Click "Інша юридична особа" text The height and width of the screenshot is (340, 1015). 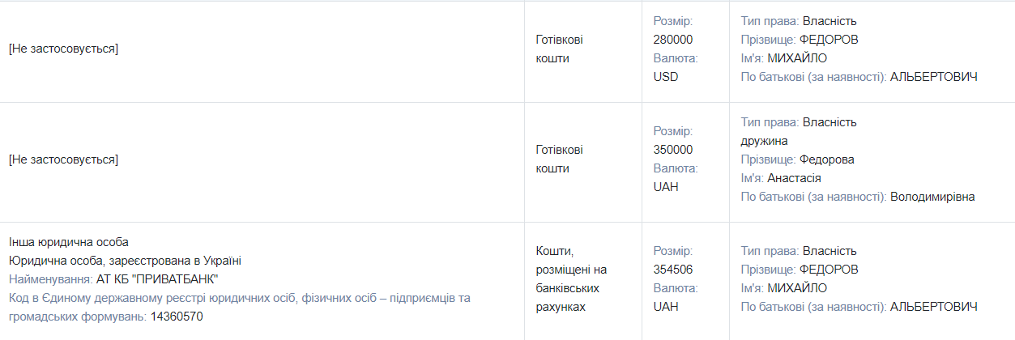(x=69, y=242)
